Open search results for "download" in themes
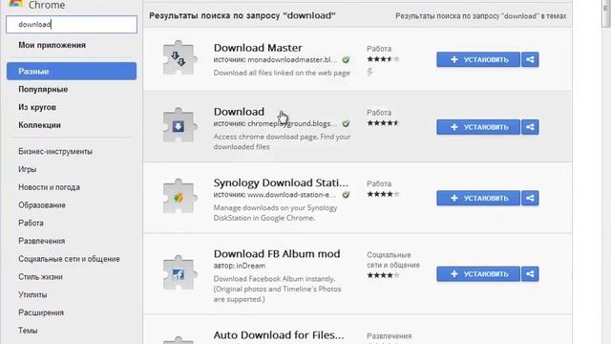 point(481,16)
